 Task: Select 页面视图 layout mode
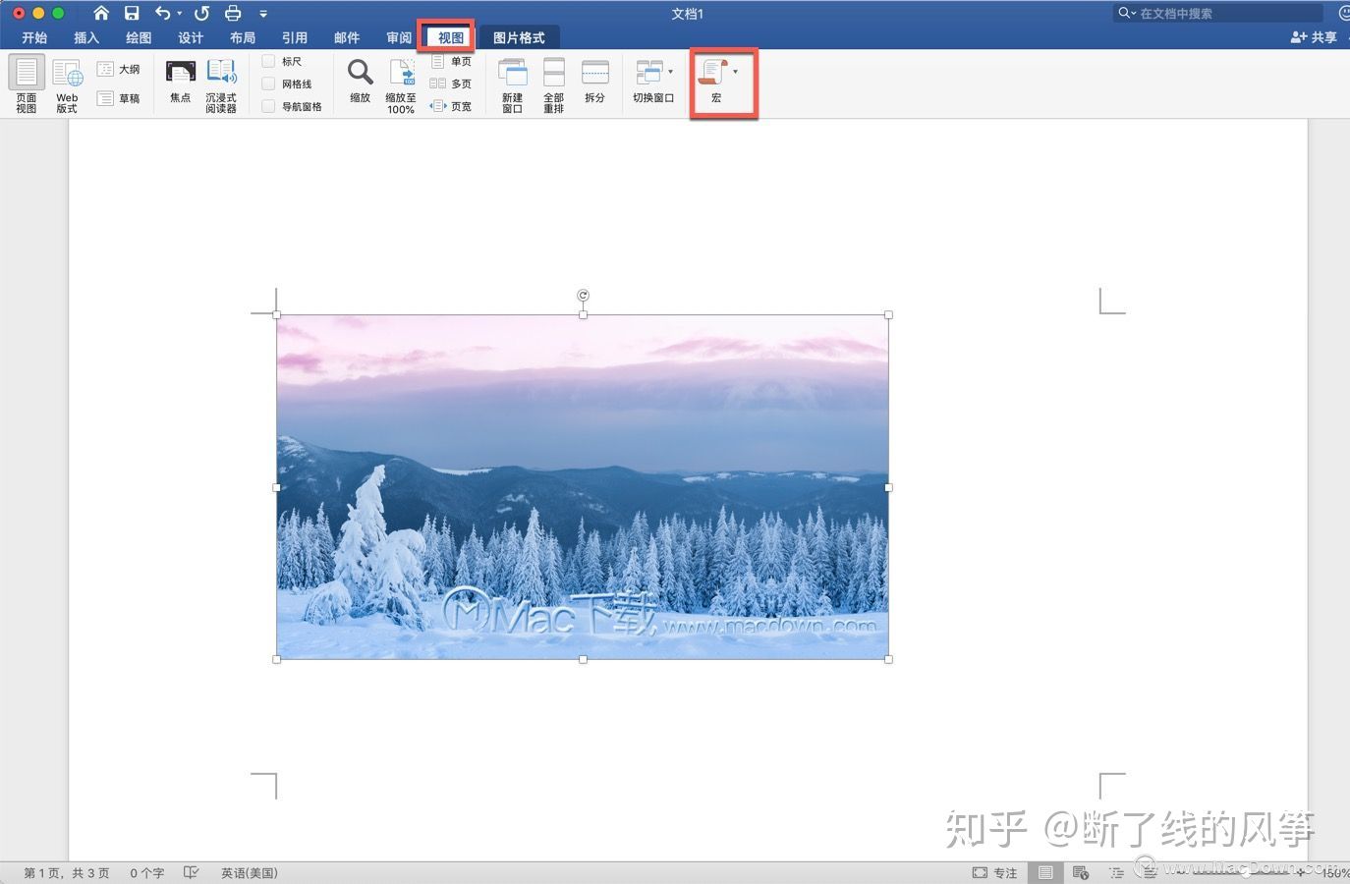pos(27,84)
